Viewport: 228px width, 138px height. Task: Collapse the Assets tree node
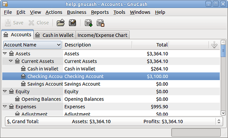point(5,53)
